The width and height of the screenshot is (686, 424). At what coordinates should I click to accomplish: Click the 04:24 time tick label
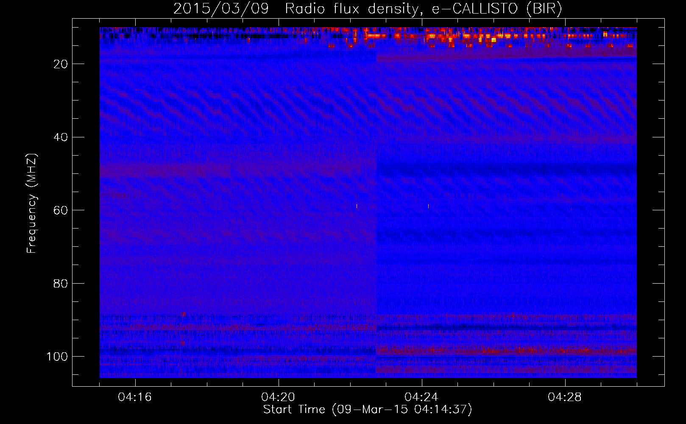pos(421,397)
